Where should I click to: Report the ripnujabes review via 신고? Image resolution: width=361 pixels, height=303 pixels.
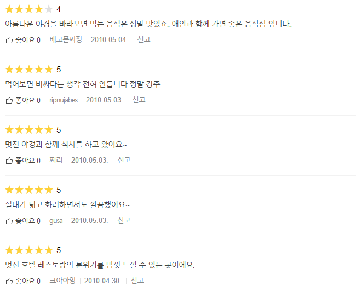point(139,100)
